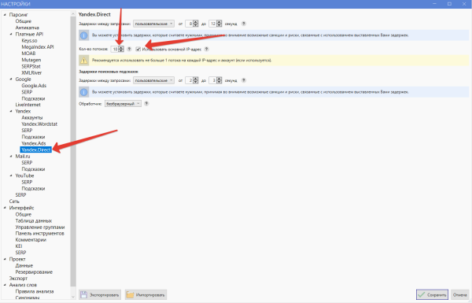Click Импортировать button
The image size is (472, 303).
tap(146, 294)
